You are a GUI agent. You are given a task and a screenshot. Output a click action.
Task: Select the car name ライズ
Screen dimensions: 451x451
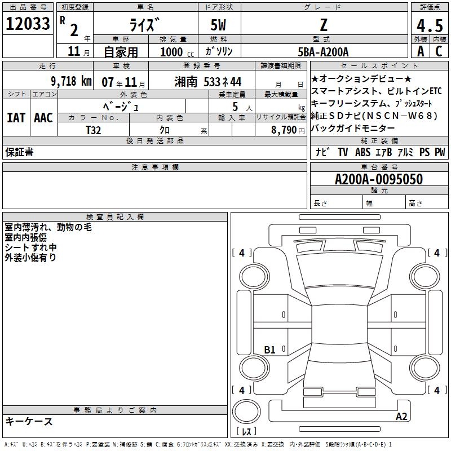pyautogui.click(x=144, y=24)
